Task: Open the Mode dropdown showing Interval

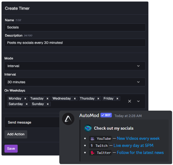Action: pyautogui.click(x=75, y=66)
